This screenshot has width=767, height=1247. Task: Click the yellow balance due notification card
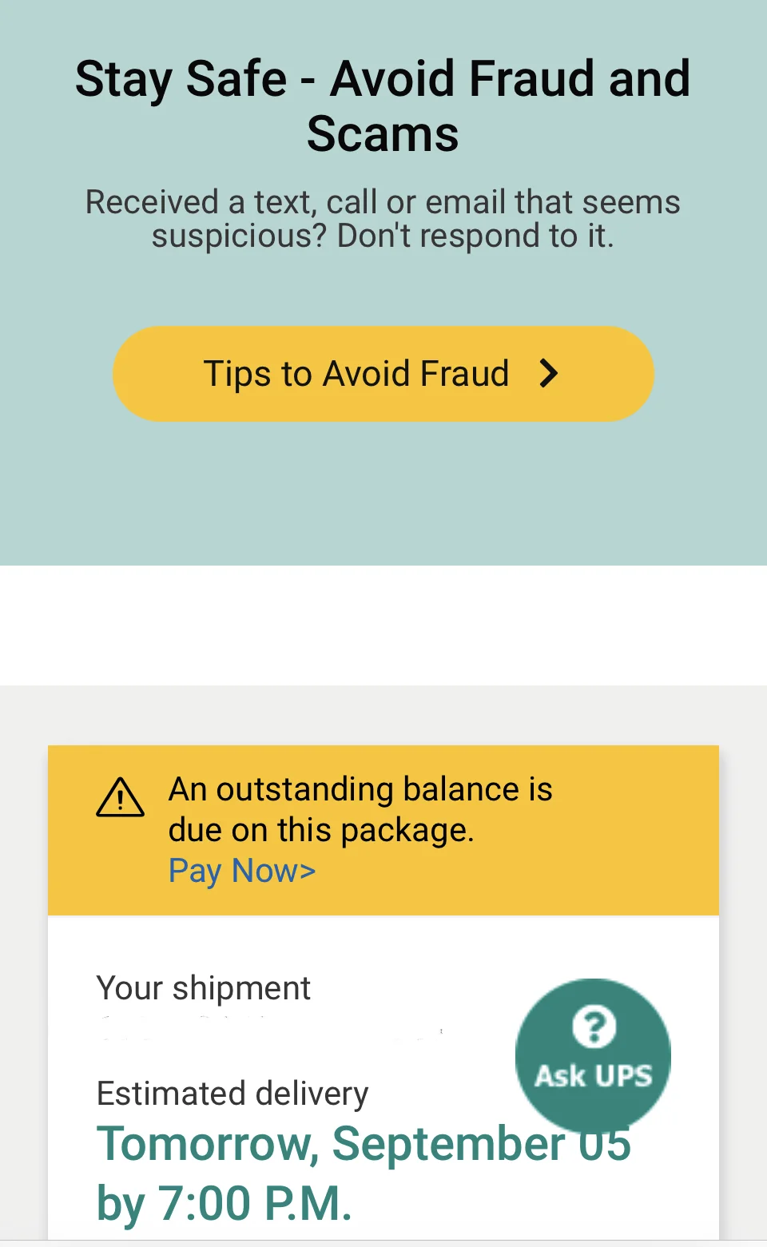(x=383, y=829)
